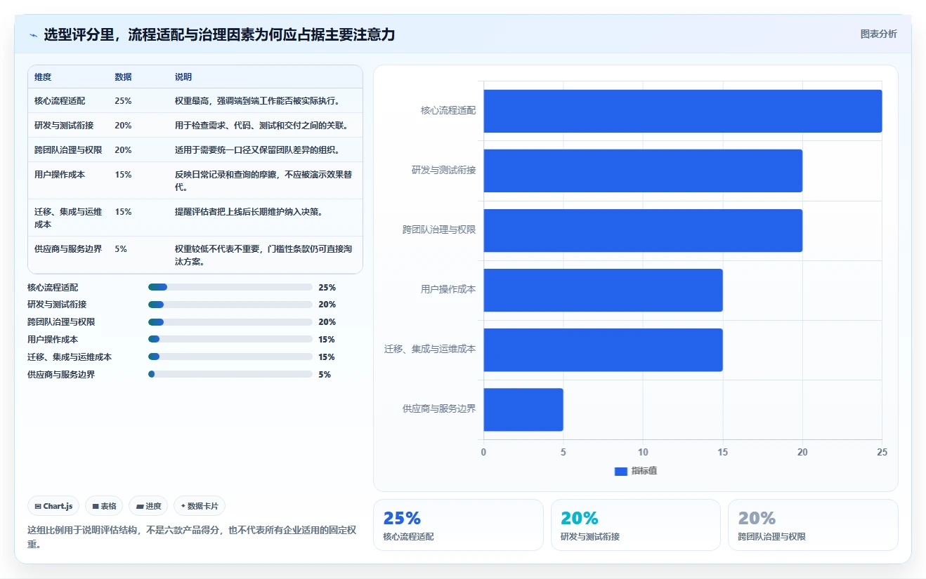
Task: Click table cell 用户操作成本
Action: click(x=60, y=174)
